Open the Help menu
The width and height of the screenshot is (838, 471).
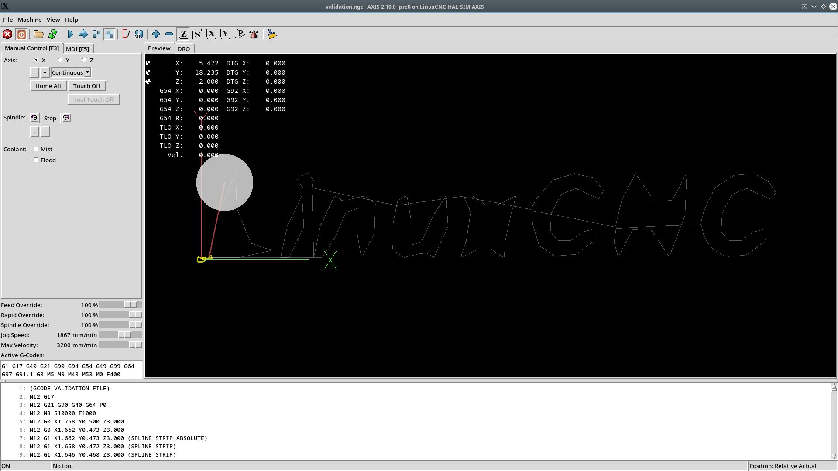[x=72, y=20]
